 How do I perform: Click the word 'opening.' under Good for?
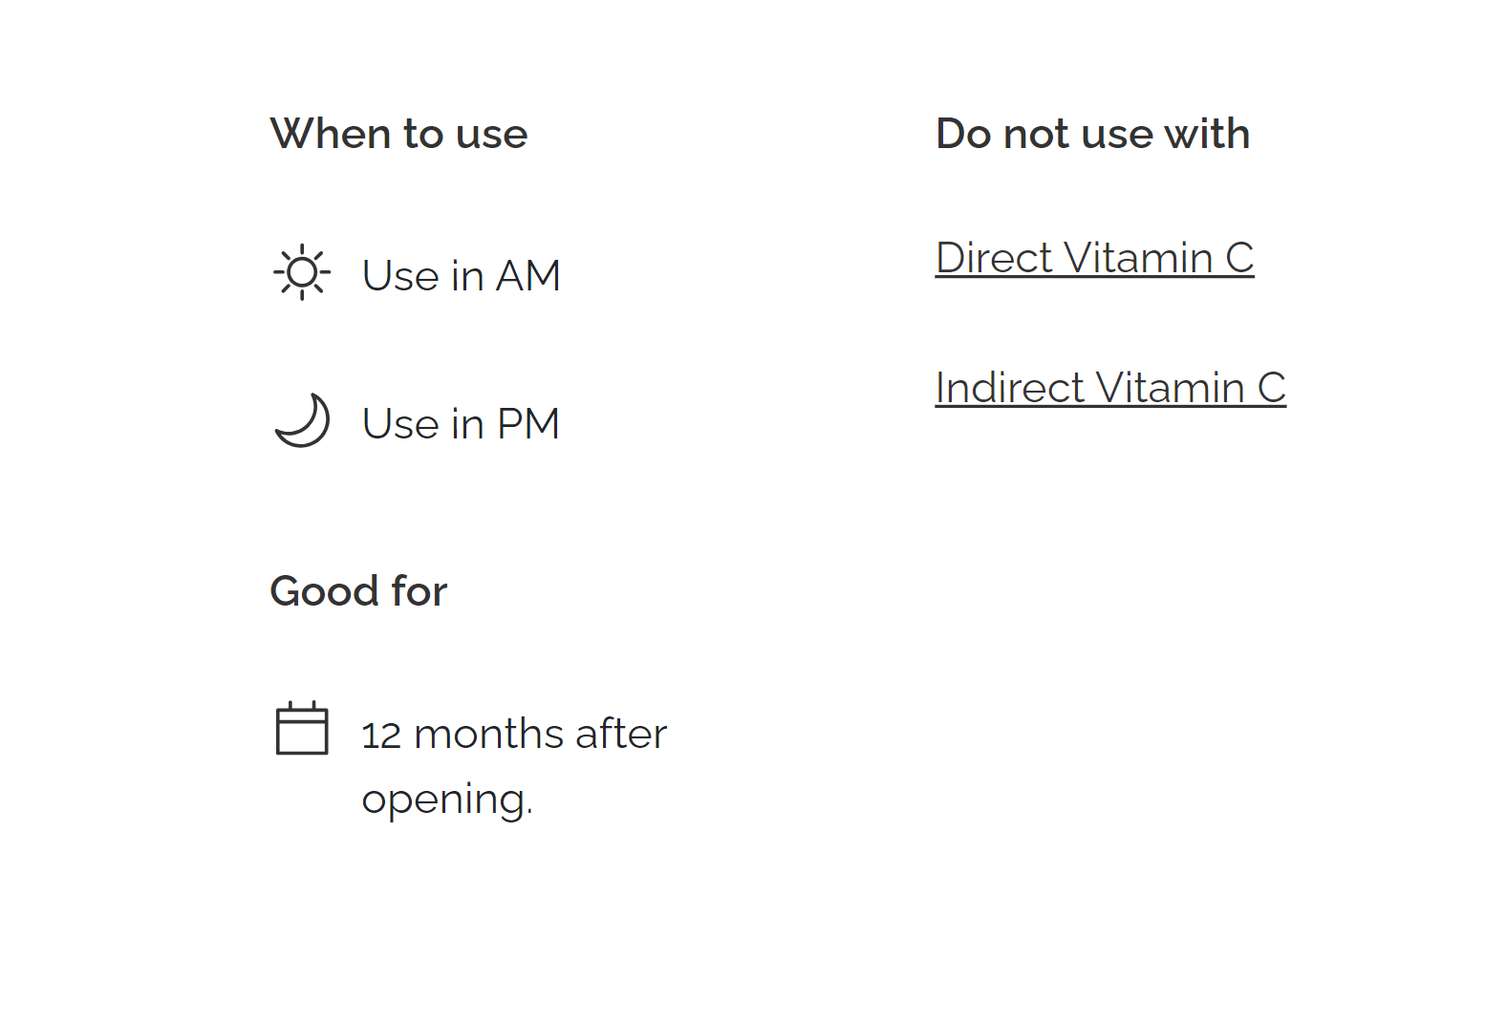click(447, 800)
